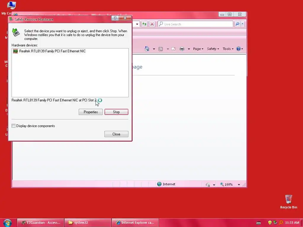
Task: Open the Recycle Bin desktop icon
Action: (289, 202)
